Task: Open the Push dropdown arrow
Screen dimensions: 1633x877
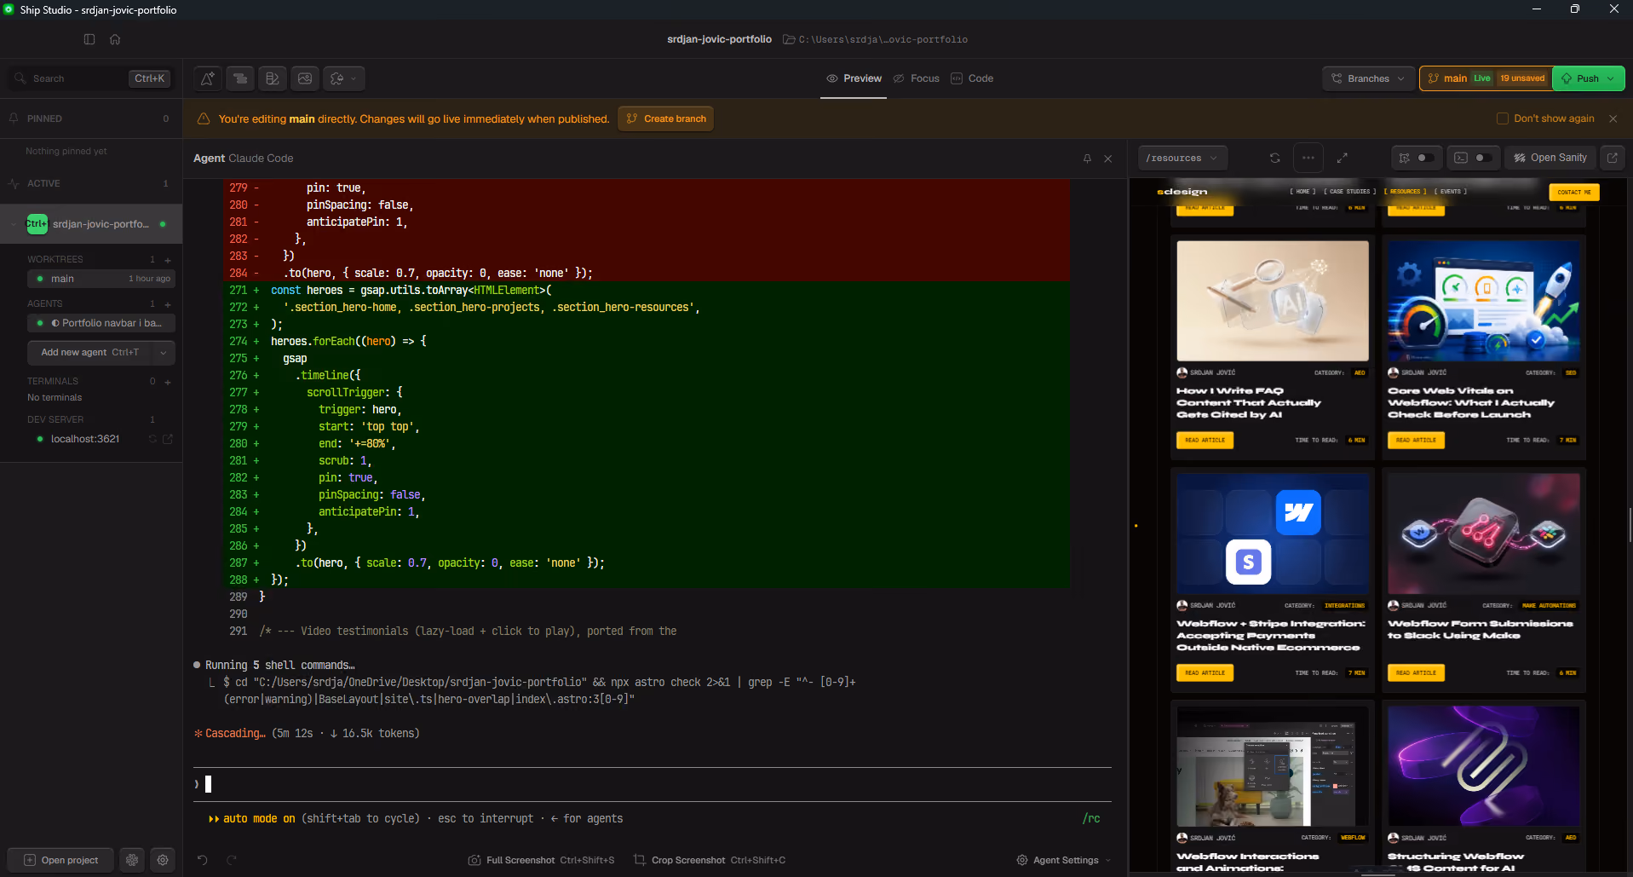Action: (1611, 78)
